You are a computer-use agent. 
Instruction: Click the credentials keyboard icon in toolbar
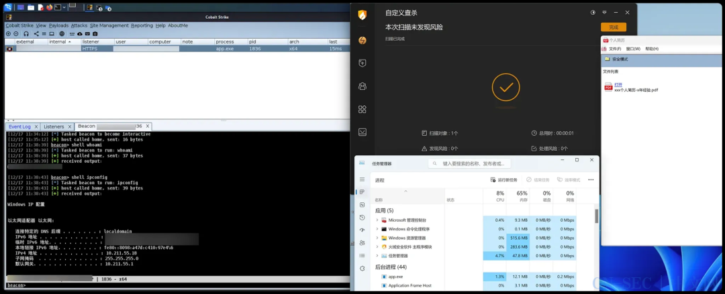72,33
